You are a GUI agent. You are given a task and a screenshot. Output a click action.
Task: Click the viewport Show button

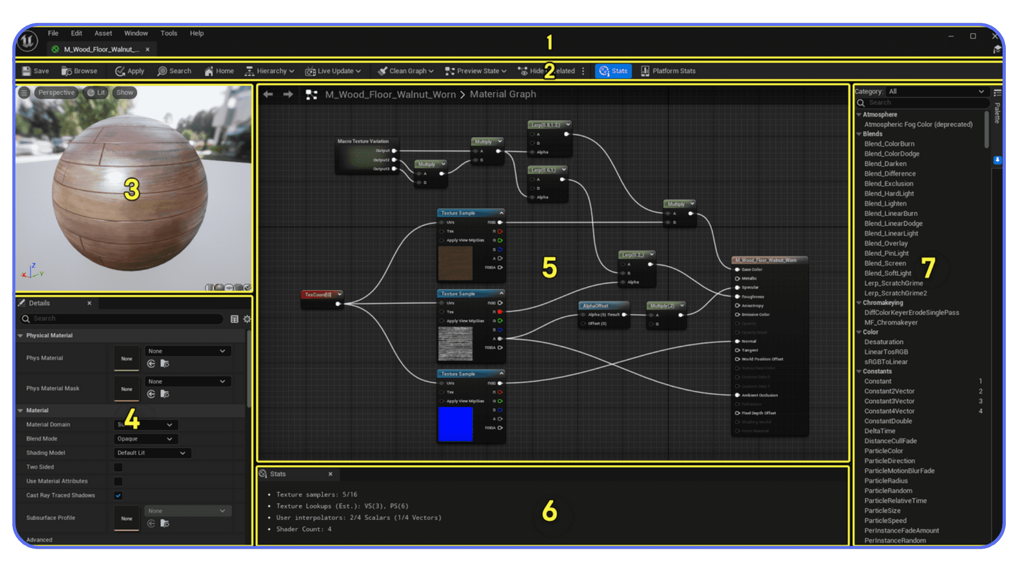pyautogui.click(x=125, y=93)
